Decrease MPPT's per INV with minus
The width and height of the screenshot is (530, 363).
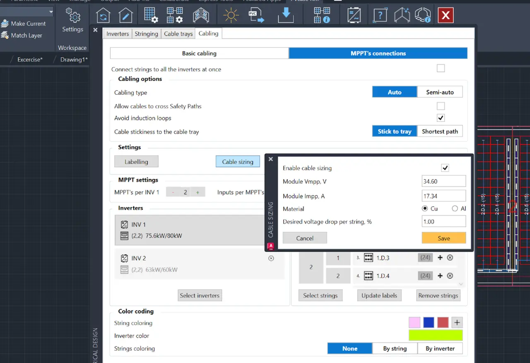click(173, 192)
